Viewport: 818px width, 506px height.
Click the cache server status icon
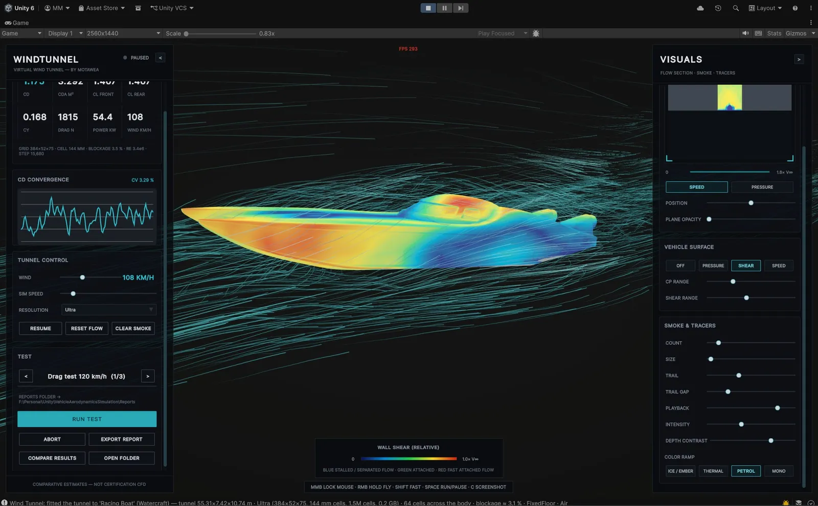(799, 502)
